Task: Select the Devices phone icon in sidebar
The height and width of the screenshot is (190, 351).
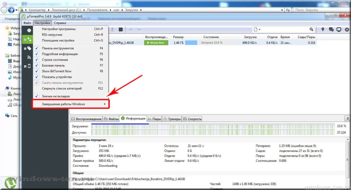Action: click(x=29, y=66)
